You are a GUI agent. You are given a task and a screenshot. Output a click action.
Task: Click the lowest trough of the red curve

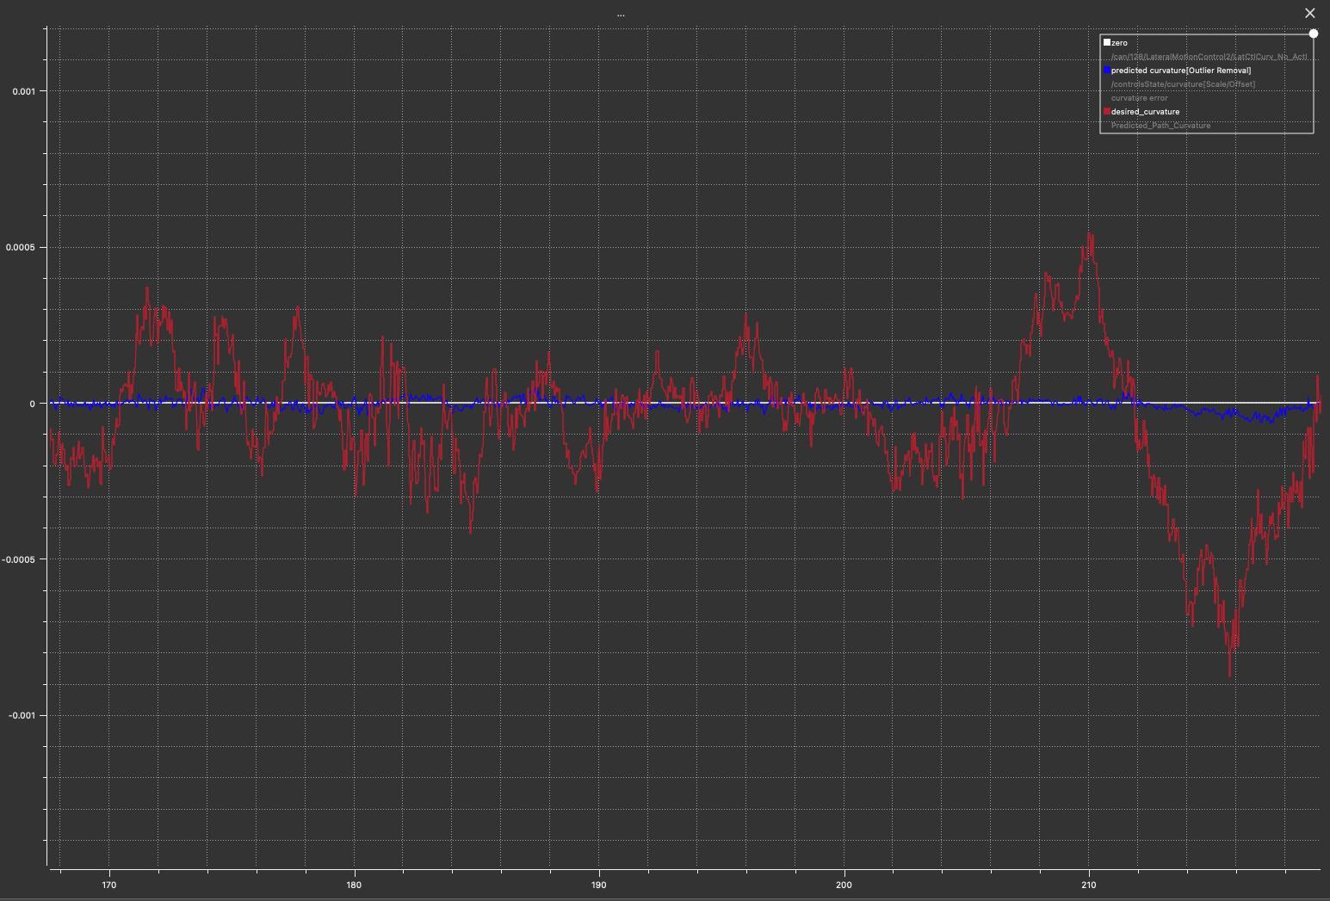[1229, 674]
